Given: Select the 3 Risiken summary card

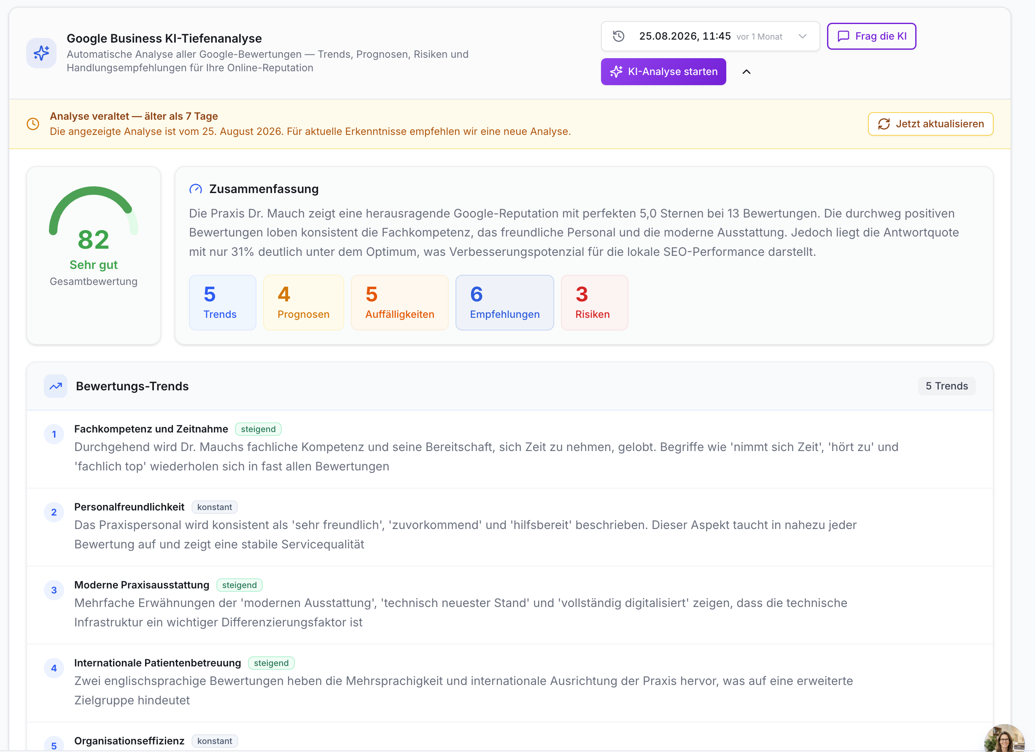Looking at the screenshot, I should [x=594, y=302].
